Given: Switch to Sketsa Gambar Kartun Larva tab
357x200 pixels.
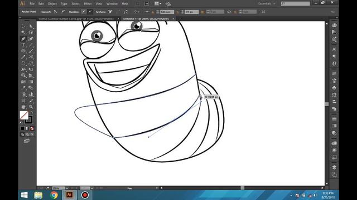Looking at the screenshot, I should [76, 19].
